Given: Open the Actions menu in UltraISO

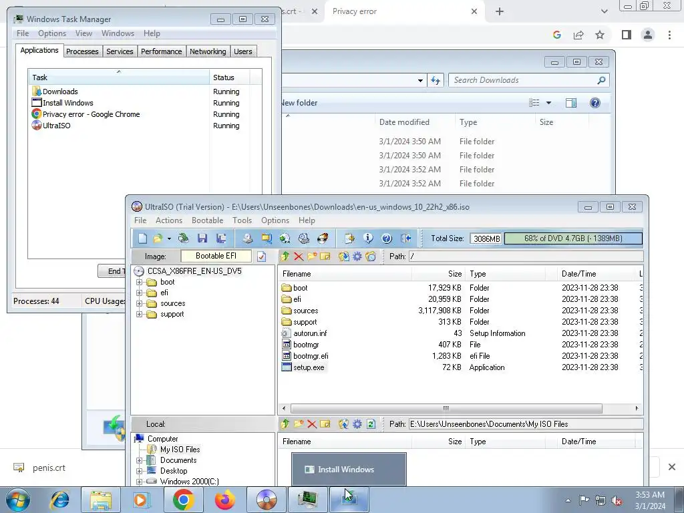Looking at the screenshot, I should click(169, 220).
